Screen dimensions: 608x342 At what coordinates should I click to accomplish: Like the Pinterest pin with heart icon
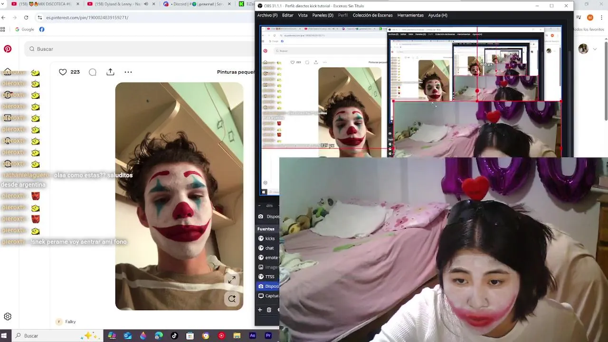pos(63,72)
